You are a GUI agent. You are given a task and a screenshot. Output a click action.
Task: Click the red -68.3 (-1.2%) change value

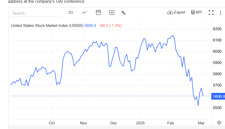point(110,26)
